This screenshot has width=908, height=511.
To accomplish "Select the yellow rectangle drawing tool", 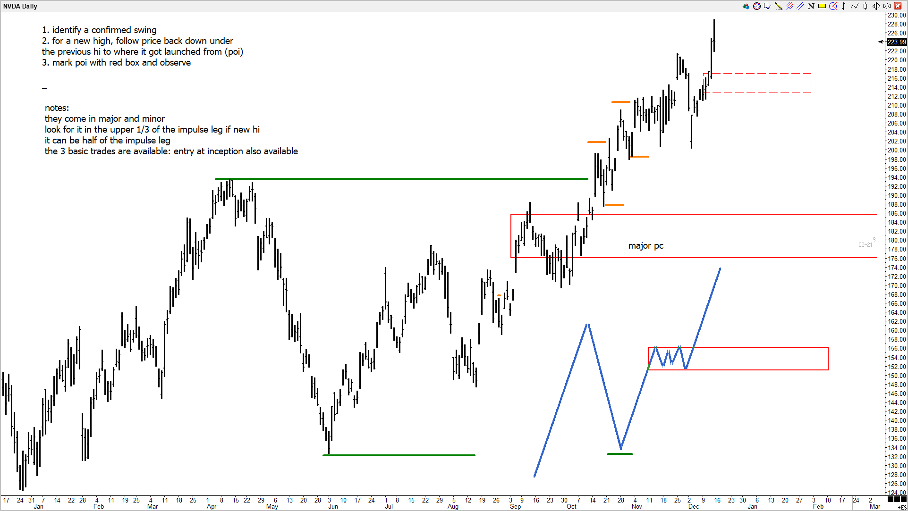I will point(822,6).
